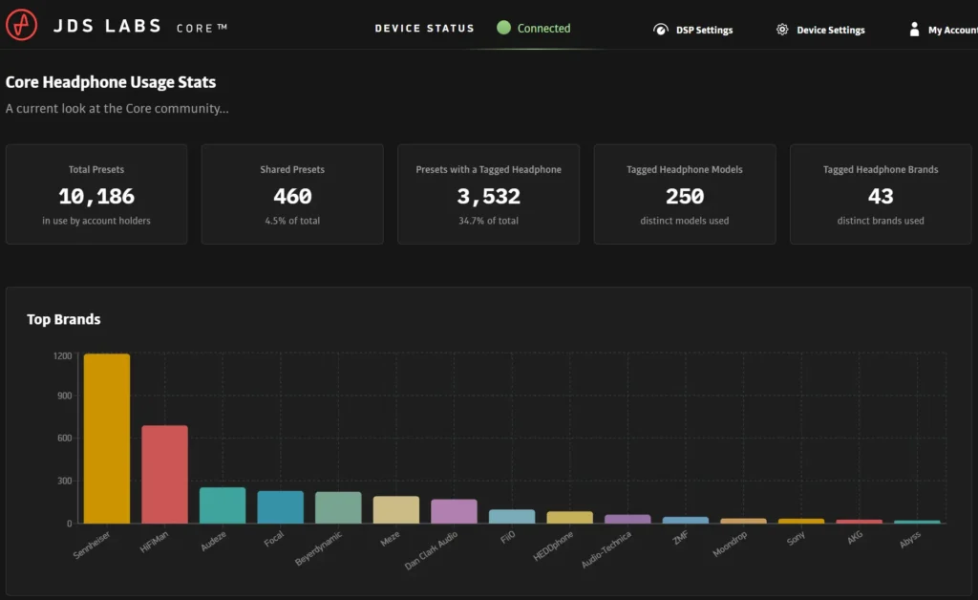
Task: Open DSP Settings menu item
Action: coord(693,30)
